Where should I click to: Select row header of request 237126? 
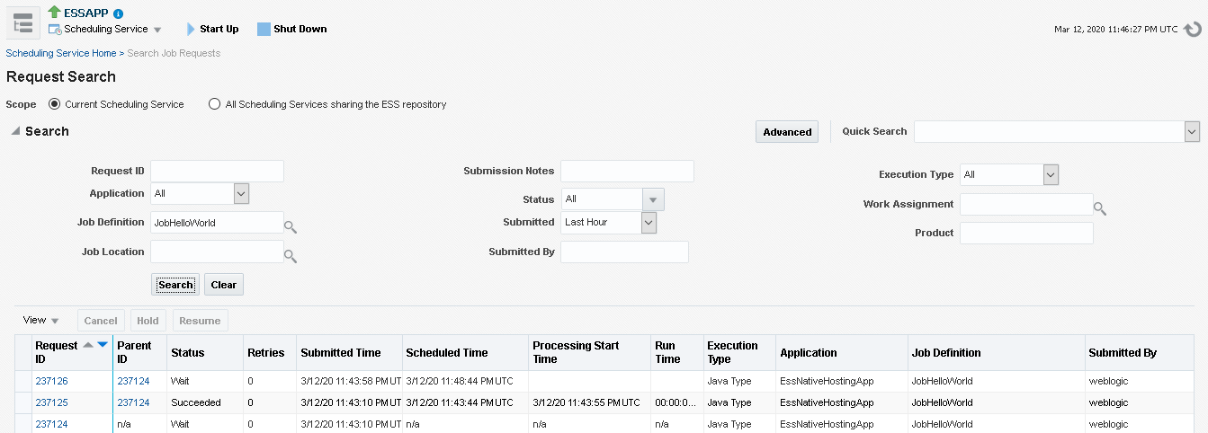(23, 381)
